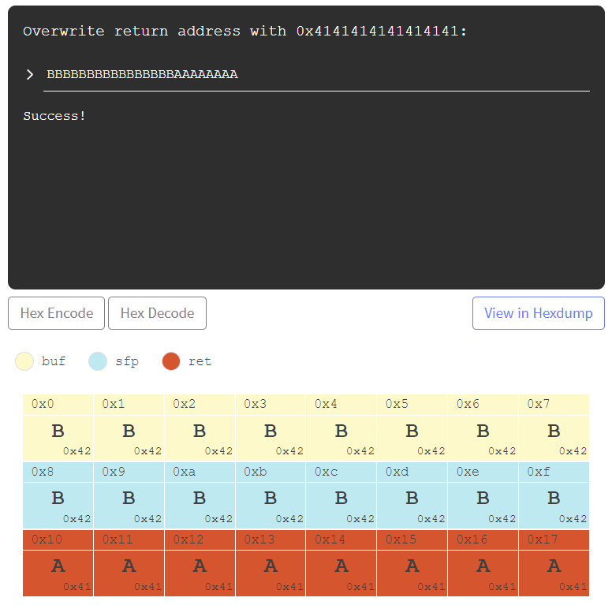612x605 pixels.
Task: Select the ret byte cell at offset 0x17
Action: click(554, 563)
